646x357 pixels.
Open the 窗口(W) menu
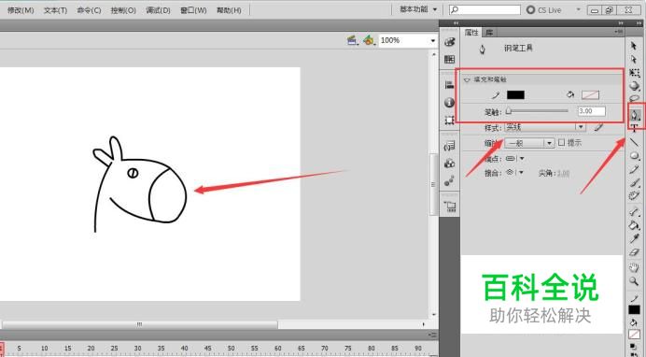(x=193, y=10)
